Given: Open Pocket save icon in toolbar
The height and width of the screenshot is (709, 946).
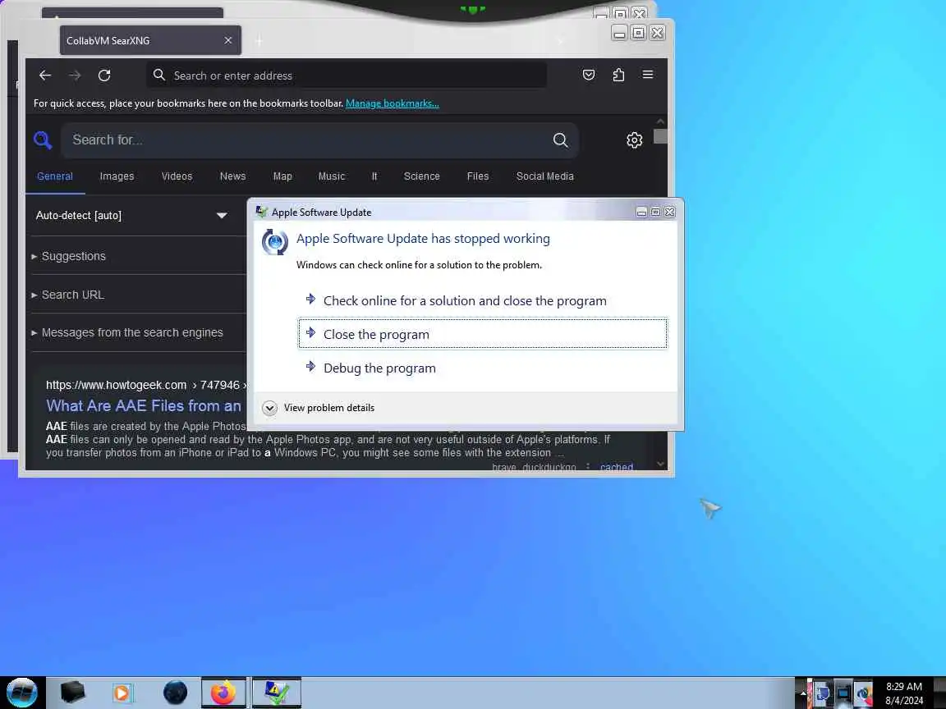Looking at the screenshot, I should click(589, 75).
